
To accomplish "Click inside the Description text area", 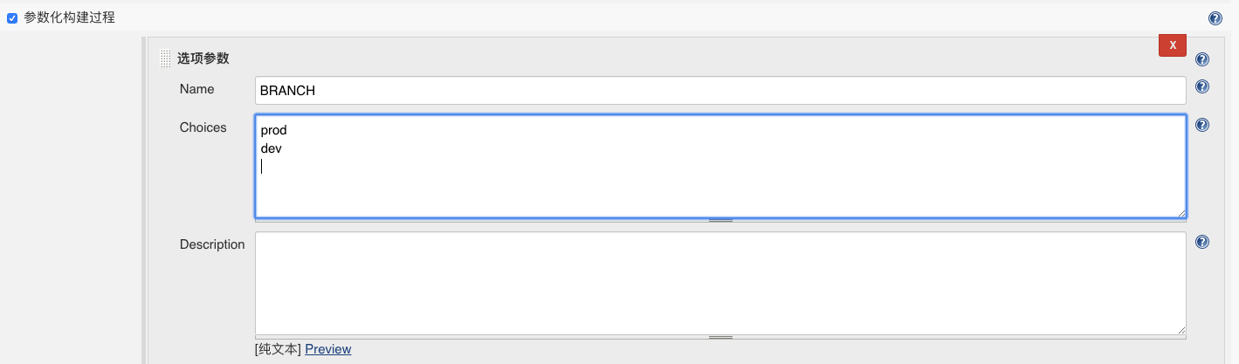I will coord(719,282).
